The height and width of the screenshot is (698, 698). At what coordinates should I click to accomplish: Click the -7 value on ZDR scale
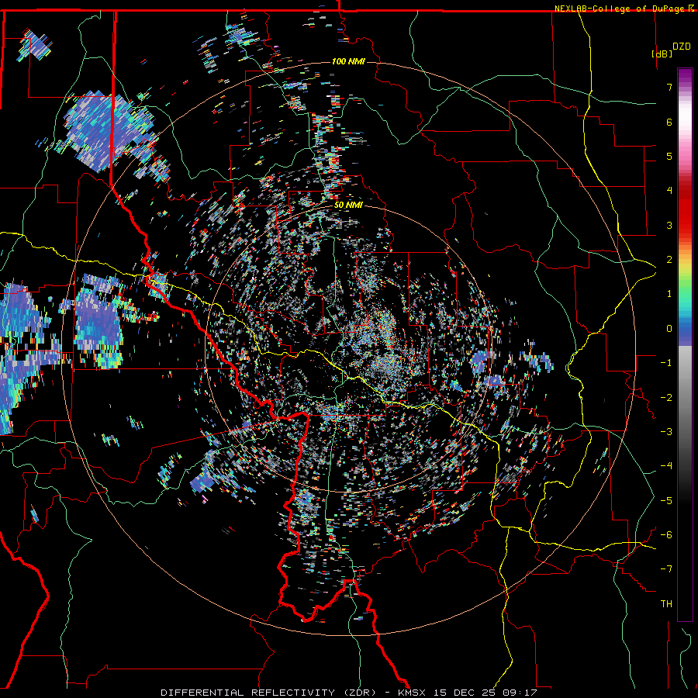[666, 569]
